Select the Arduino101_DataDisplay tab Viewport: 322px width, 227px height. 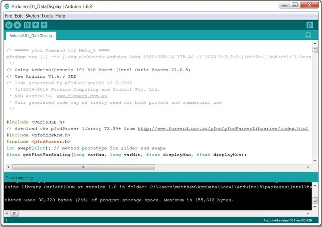(31, 36)
